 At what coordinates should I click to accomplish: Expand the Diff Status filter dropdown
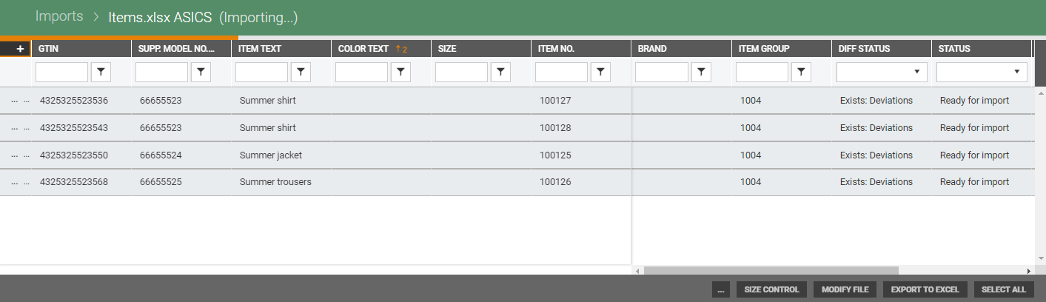882,72
